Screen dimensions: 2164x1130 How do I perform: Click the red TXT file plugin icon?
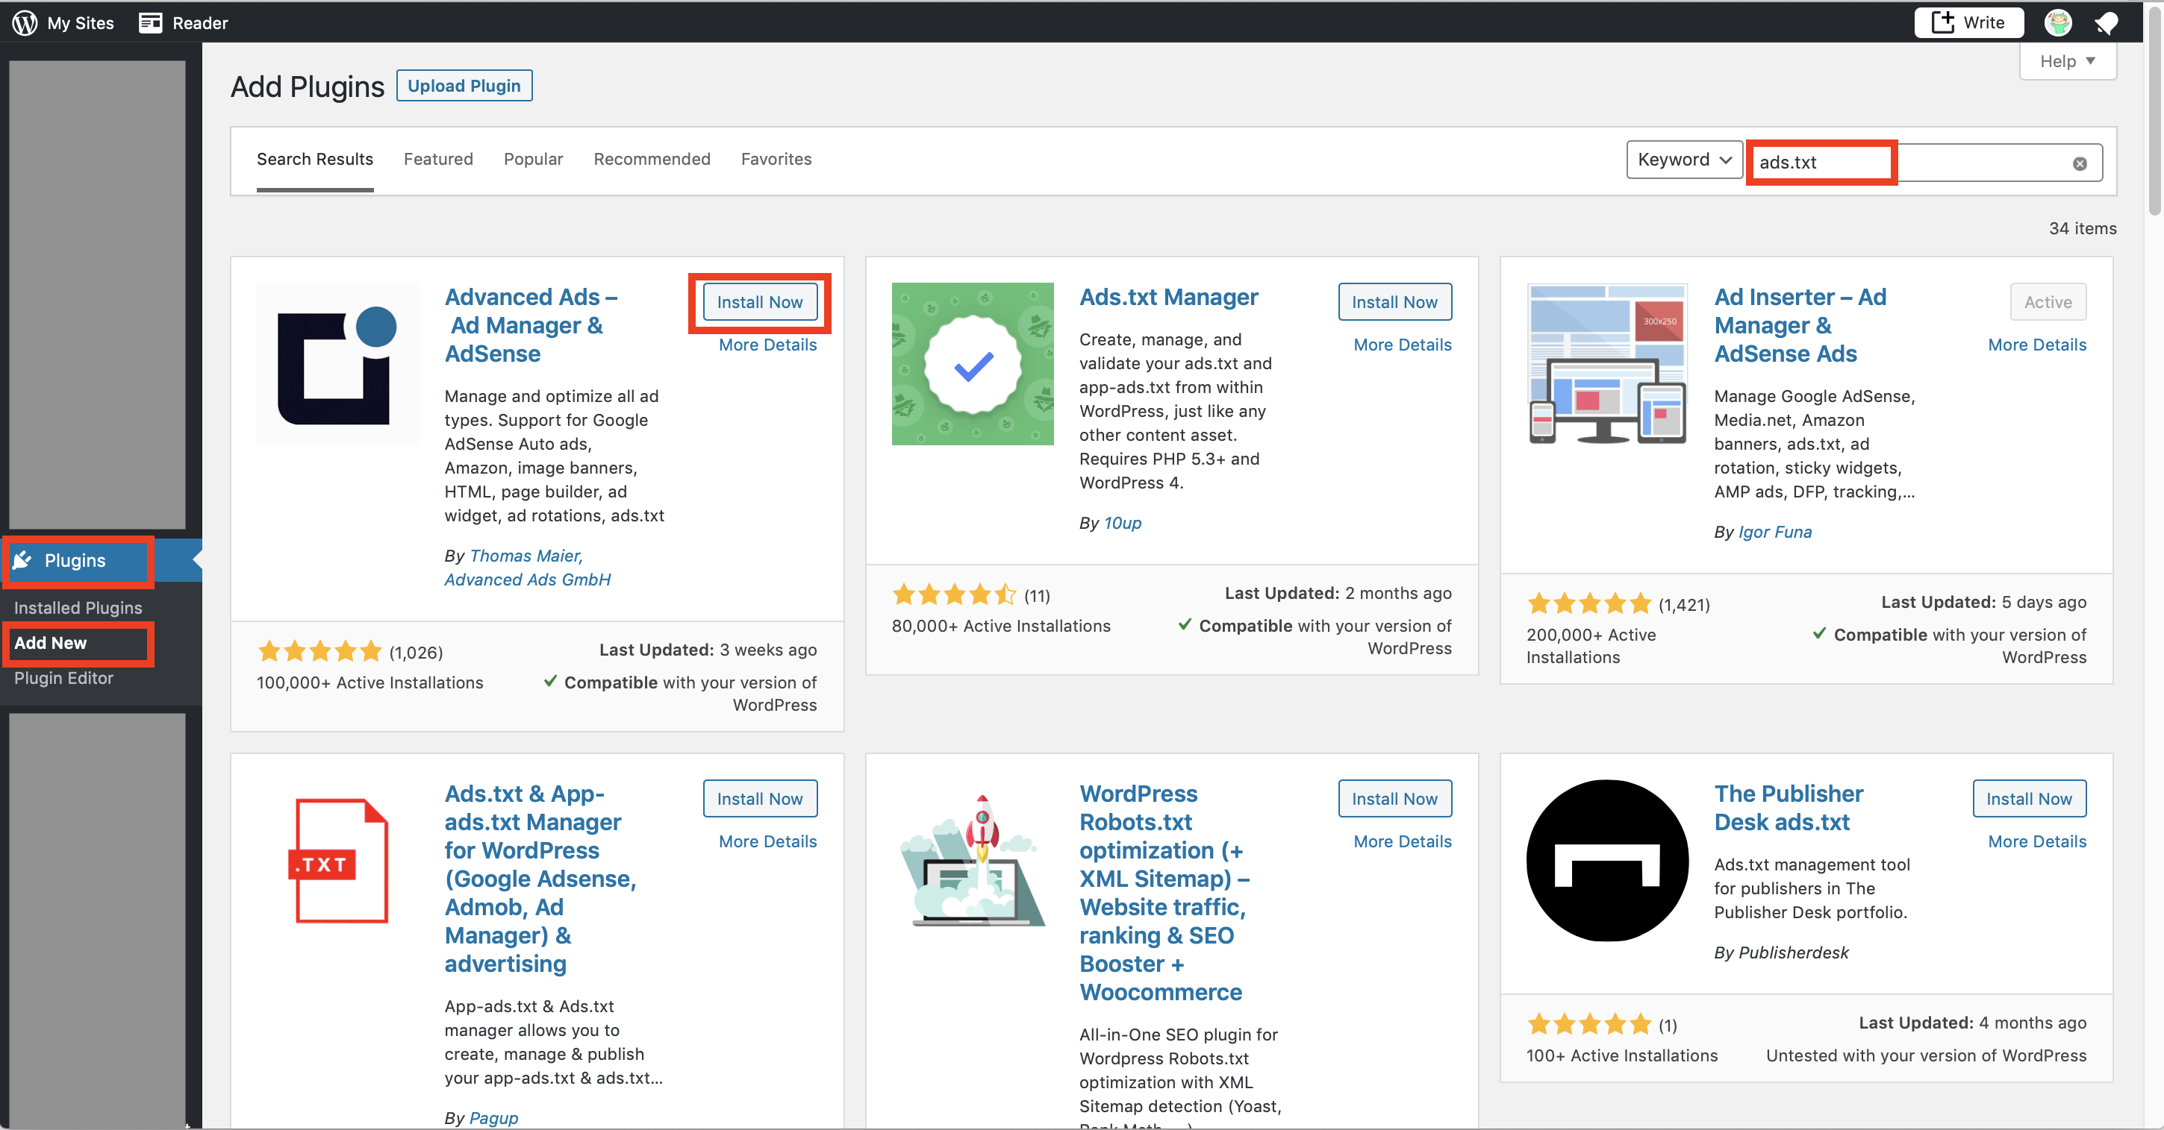pos(337,861)
